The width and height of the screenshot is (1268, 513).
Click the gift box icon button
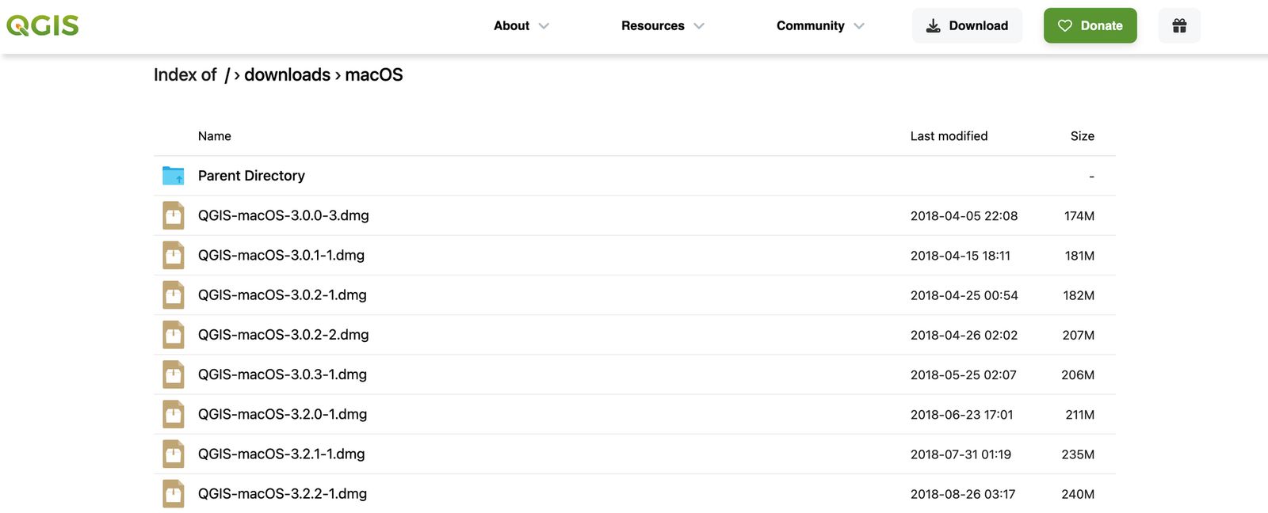pos(1179,25)
